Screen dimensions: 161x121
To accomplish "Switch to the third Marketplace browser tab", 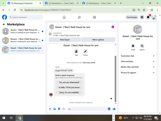I will tap(99, 3).
